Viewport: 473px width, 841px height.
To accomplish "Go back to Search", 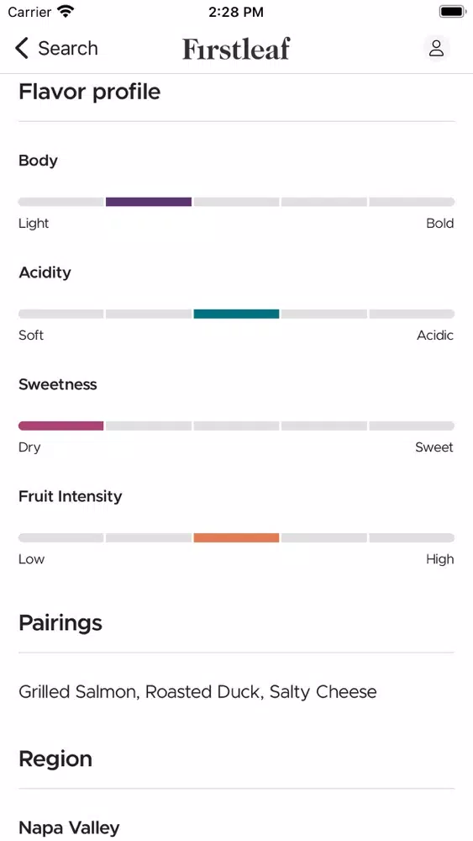I will pyautogui.click(x=56, y=48).
